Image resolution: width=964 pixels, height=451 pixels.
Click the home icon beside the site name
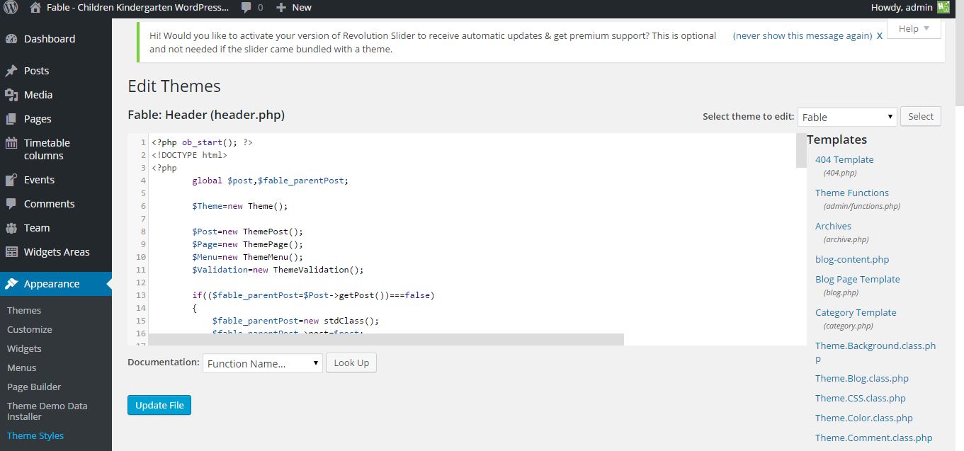coord(35,8)
